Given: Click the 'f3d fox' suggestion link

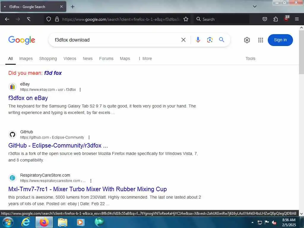Looking at the screenshot, I should [53, 73].
